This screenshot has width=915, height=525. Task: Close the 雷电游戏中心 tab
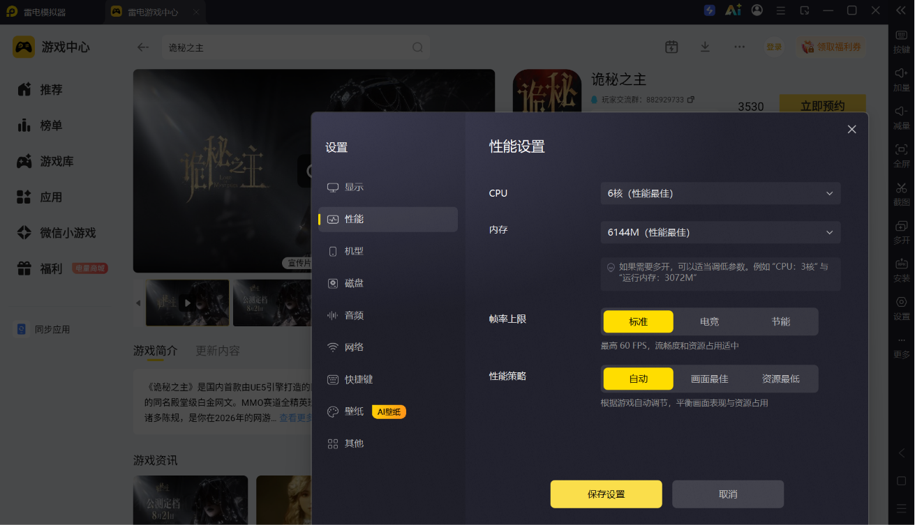[196, 12]
